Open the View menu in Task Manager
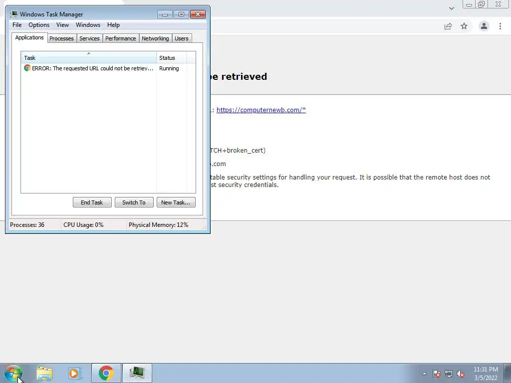Screen dimensions: 511x383 62,25
